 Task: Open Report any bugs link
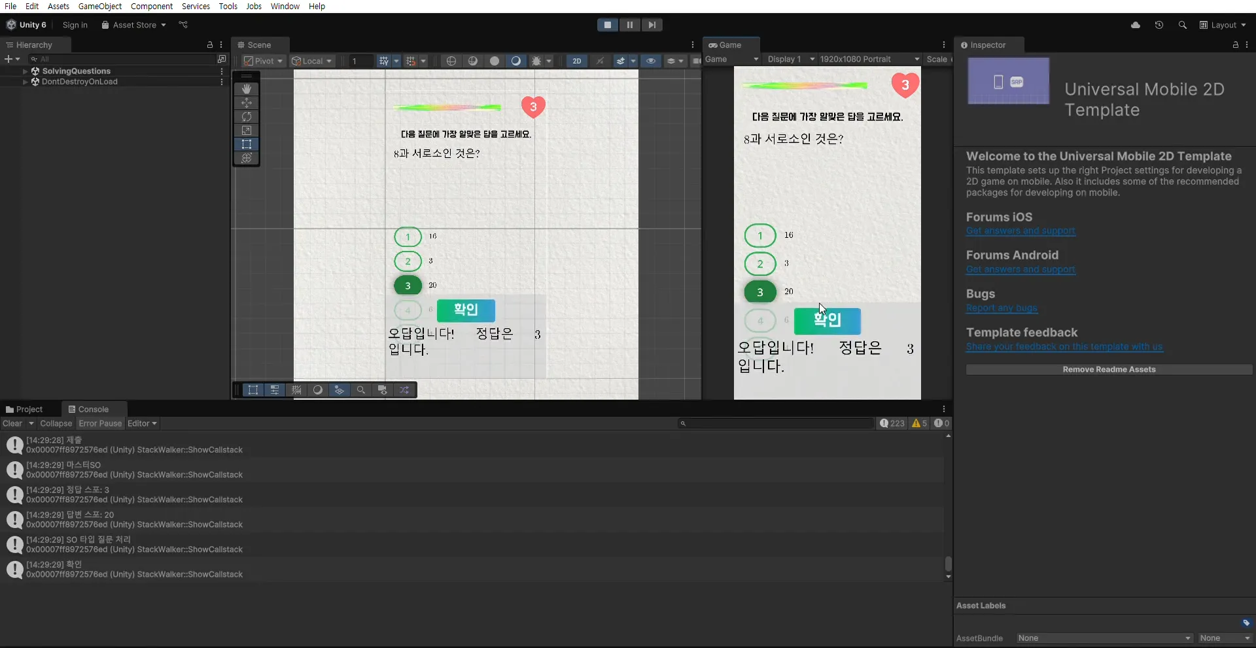[x=1002, y=308]
